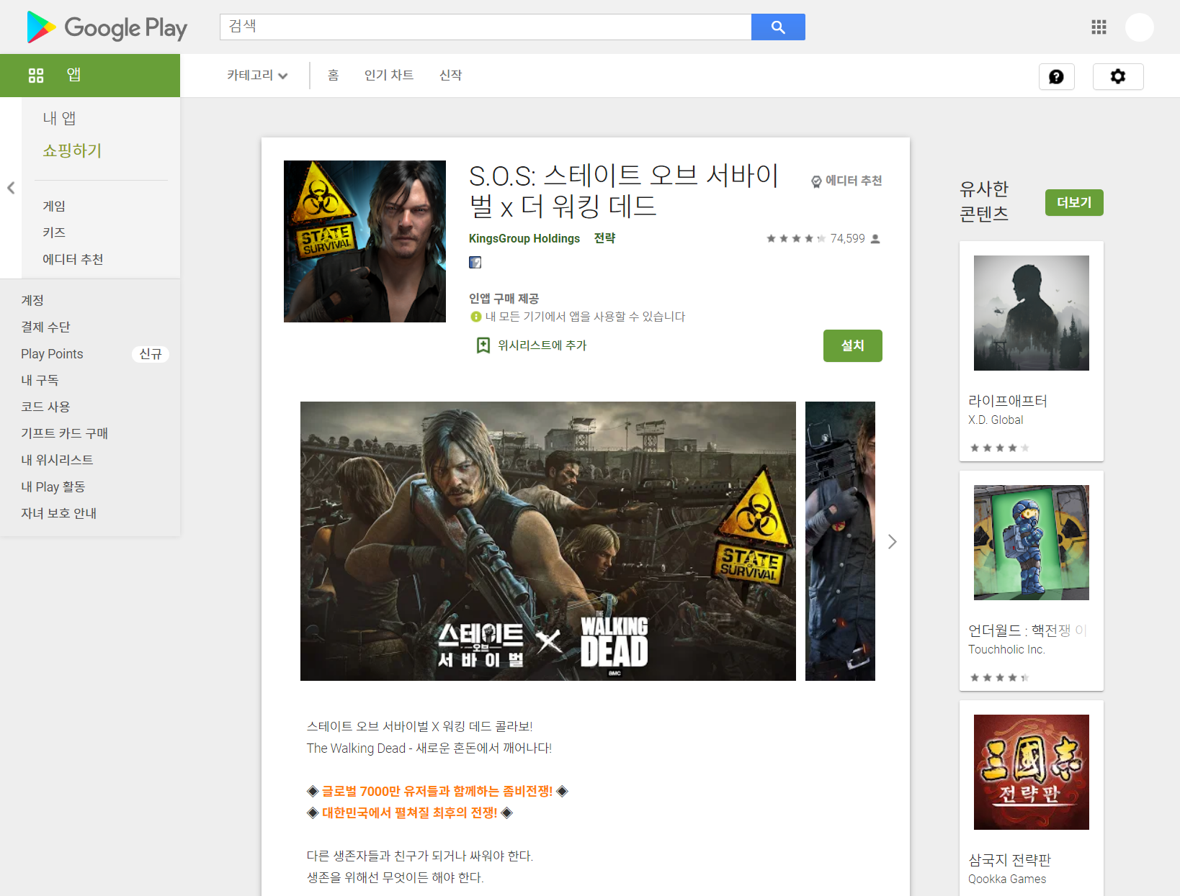The height and width of the screenshot is (896, 1180).
Task: Open the account profile avatar
Action: [x=1140, y=27]
